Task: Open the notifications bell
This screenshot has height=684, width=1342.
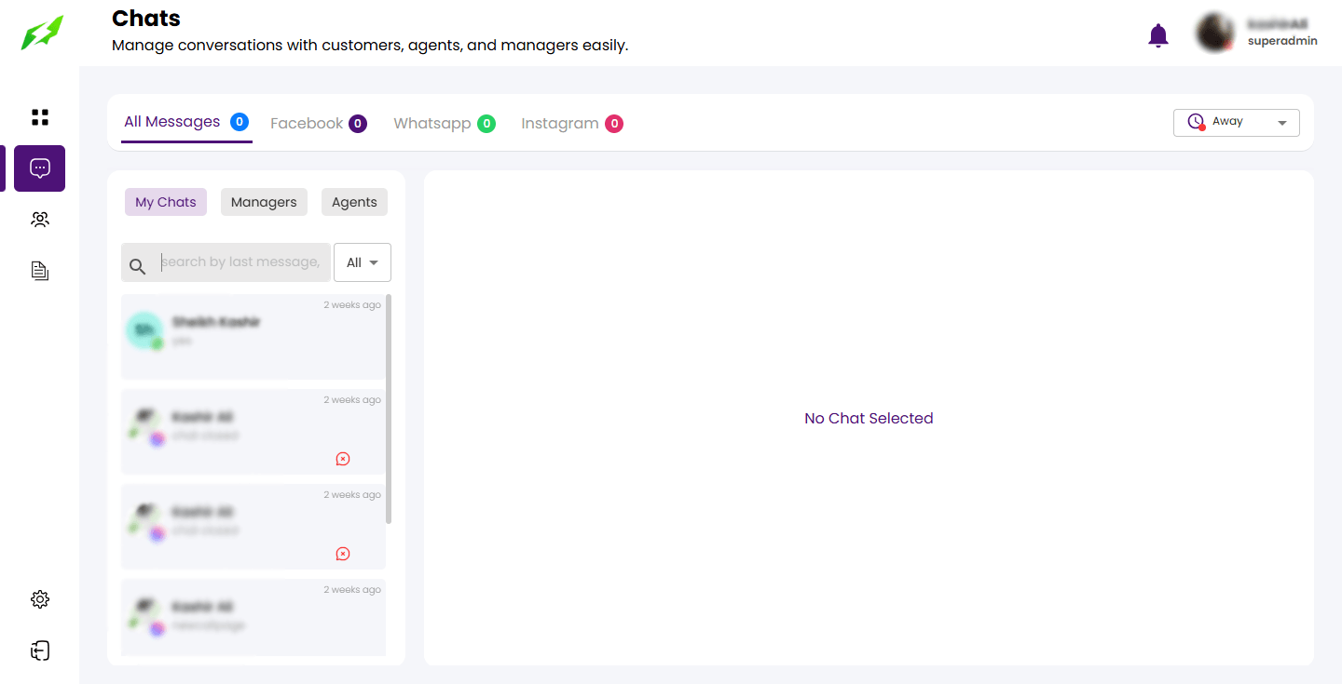Action: 1157,35
